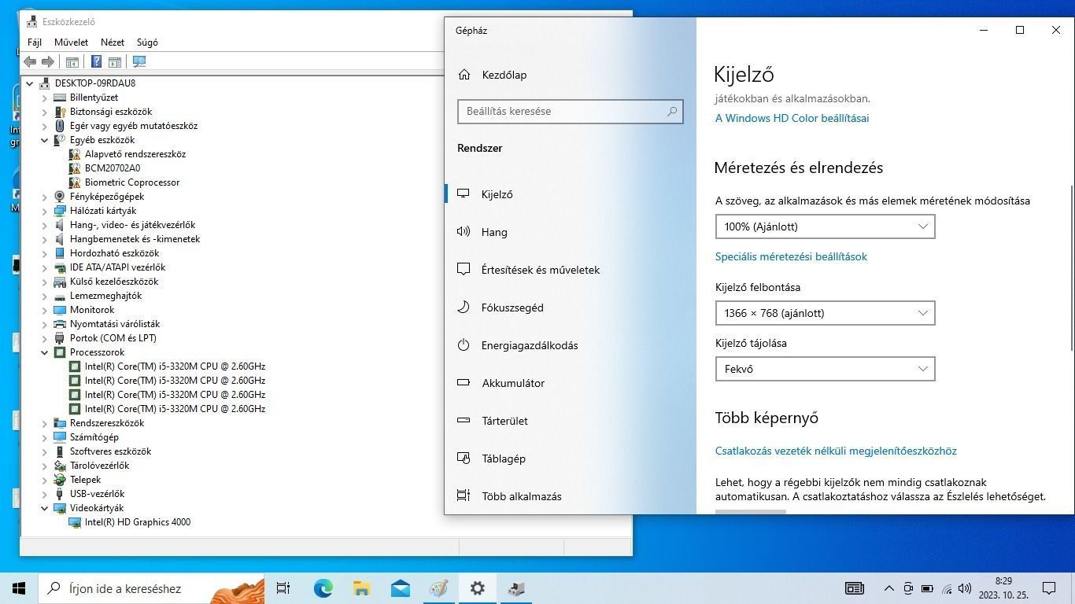
Task: Open the Súgó menu
Action: tap(147, 42)
